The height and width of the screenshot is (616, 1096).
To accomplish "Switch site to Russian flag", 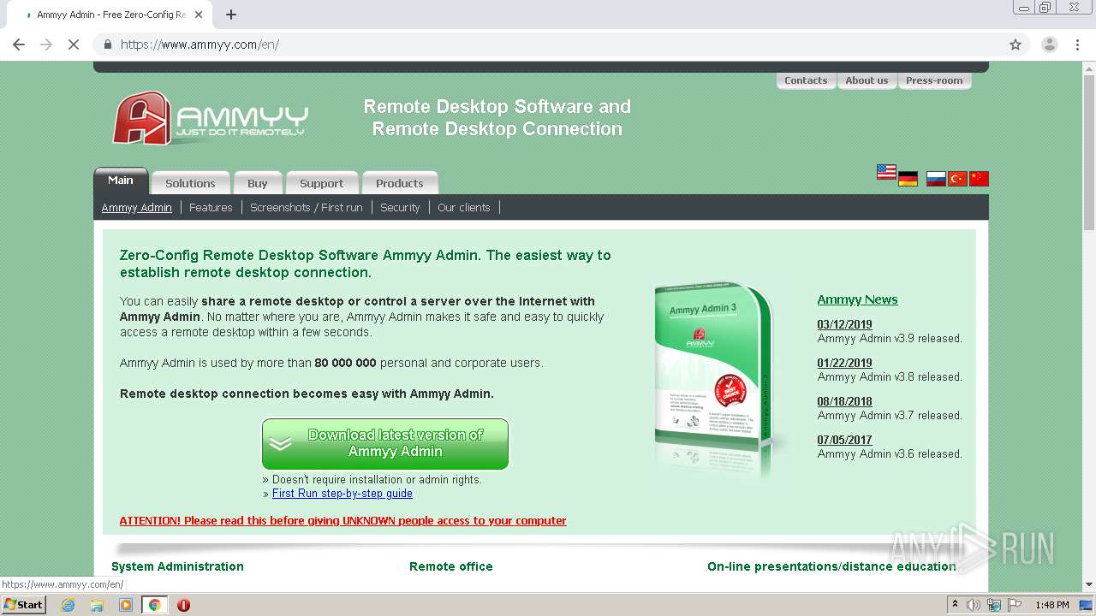I will pyautogui.click(x=936, y=179).
